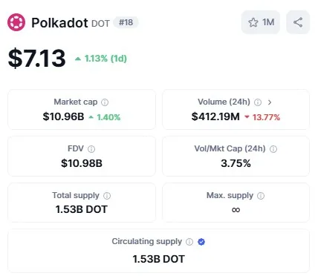This screenshot has height=276, width=315.
Task: Expand the Volume (24h) chevron arrow
Action: click(270, 102)
